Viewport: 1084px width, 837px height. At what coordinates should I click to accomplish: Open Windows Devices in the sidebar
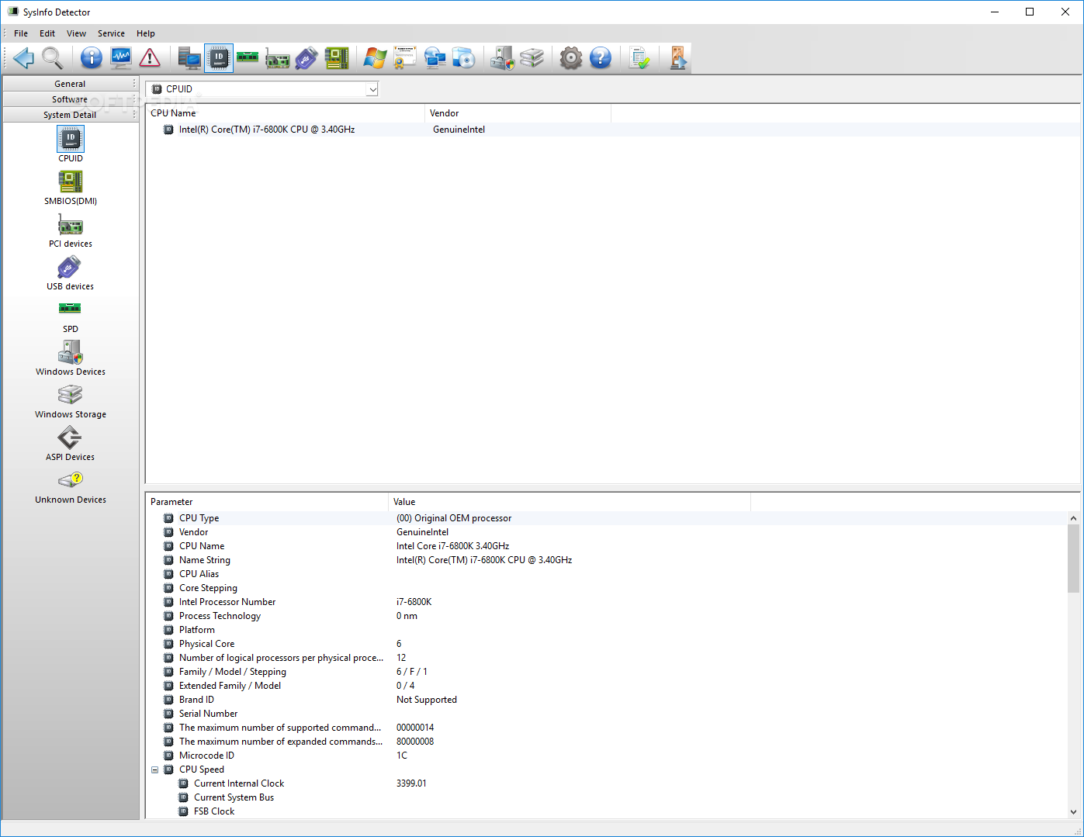(x=71, y=358)
